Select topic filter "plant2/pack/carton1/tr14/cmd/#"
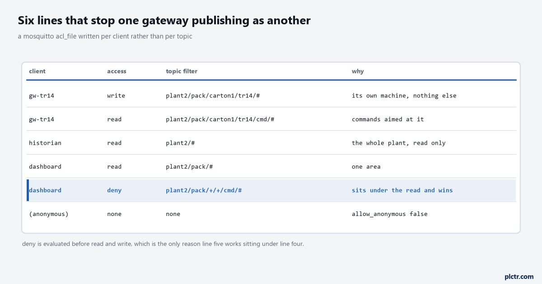 (x=220, y=119)
